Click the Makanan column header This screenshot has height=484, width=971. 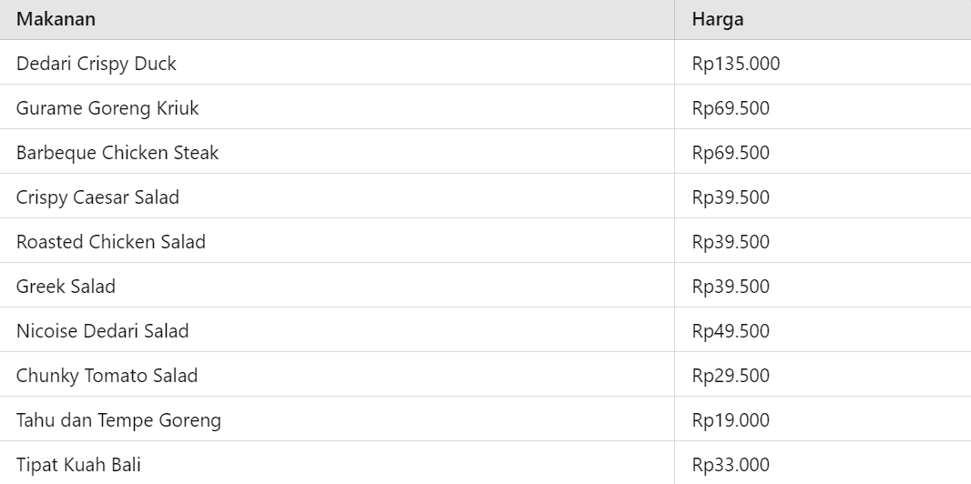click(56, 19)
